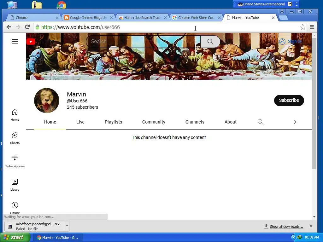Click United States-International language label
Image resolution: width=323 pixels, height=242 pixels.
264,4
